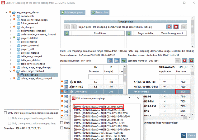The width and height of the screenshot is (198, 140).
Task: Click the 2900 LINE_ID cell
Action: click(x=183, y=92)
